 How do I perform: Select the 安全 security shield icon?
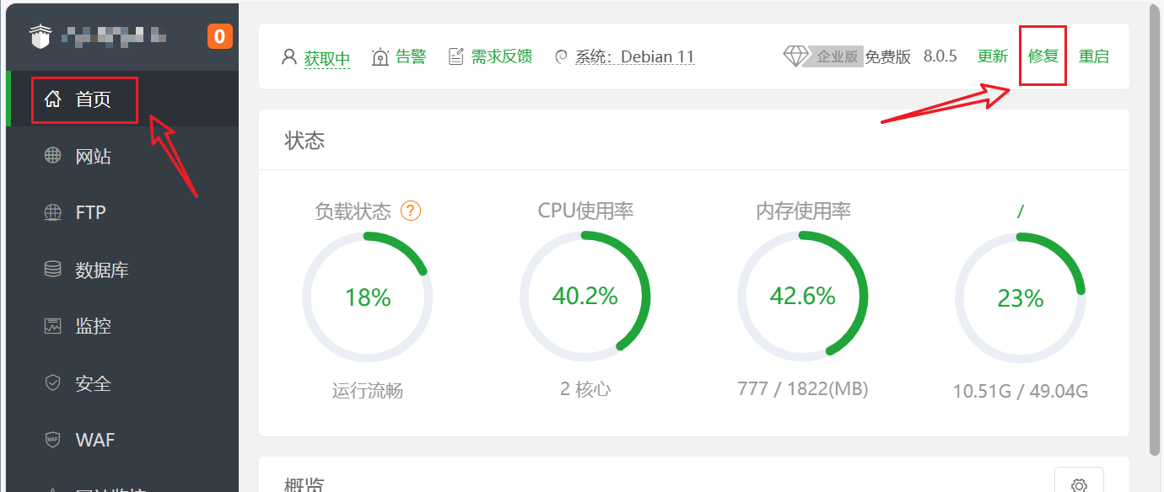(x=54, y=383)
